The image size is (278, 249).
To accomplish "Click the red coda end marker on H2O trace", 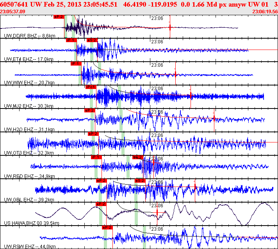I will (x=214, y=118).
